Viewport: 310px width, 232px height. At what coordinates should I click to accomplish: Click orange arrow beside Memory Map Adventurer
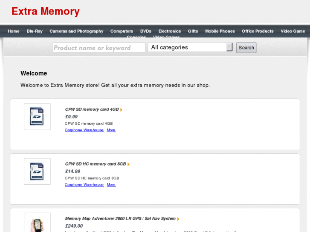[x=178, y=219]
